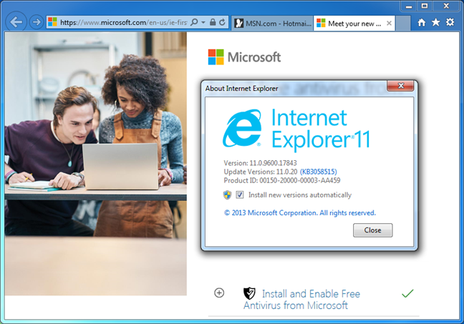464x324 pixels.
Task: Click the 'About Internet Explorer' title text
Action: (241, 89)
